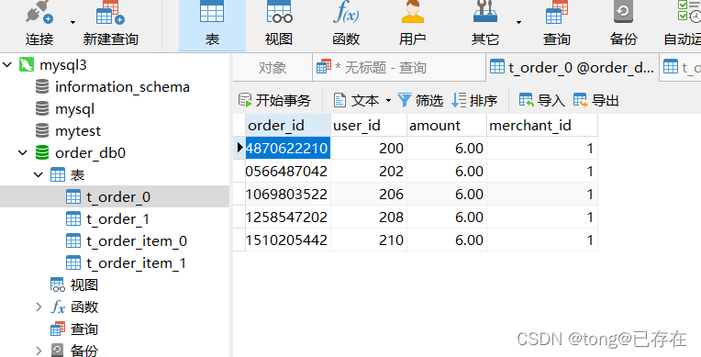The height and width of the screenshot is (357, 701).
Task: Click the 导入 import button
Action: [x=542, y=101]
